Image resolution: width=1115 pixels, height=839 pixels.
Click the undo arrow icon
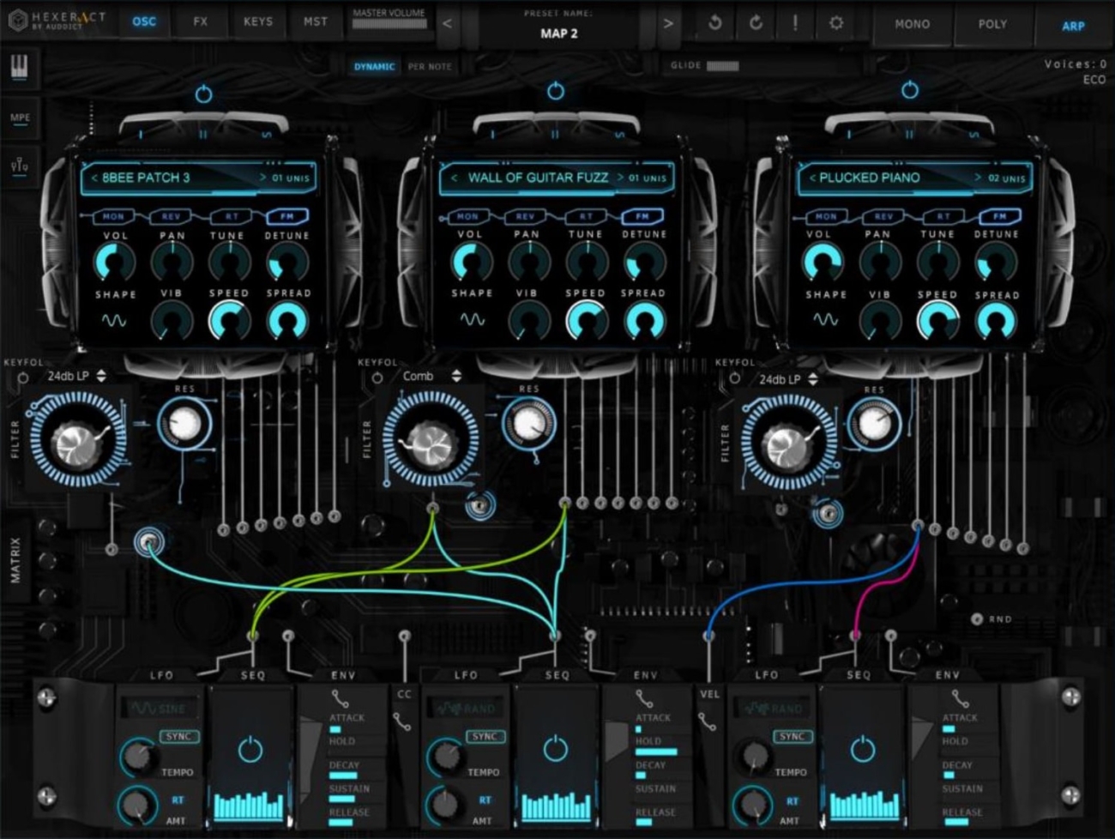click(716, 24)
